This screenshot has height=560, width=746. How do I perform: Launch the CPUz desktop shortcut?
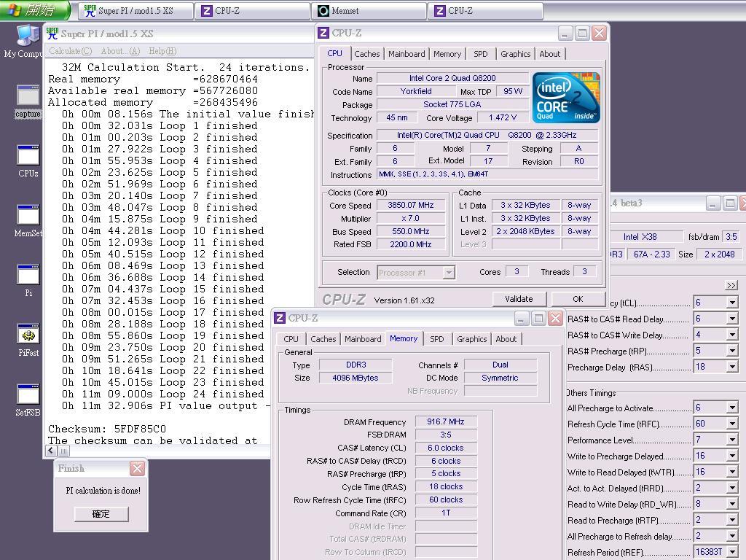click(x=28, y=161)
